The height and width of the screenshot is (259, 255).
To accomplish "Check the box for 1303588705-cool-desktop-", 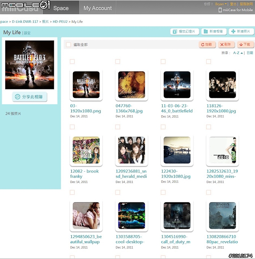I will tap(118, 192).
